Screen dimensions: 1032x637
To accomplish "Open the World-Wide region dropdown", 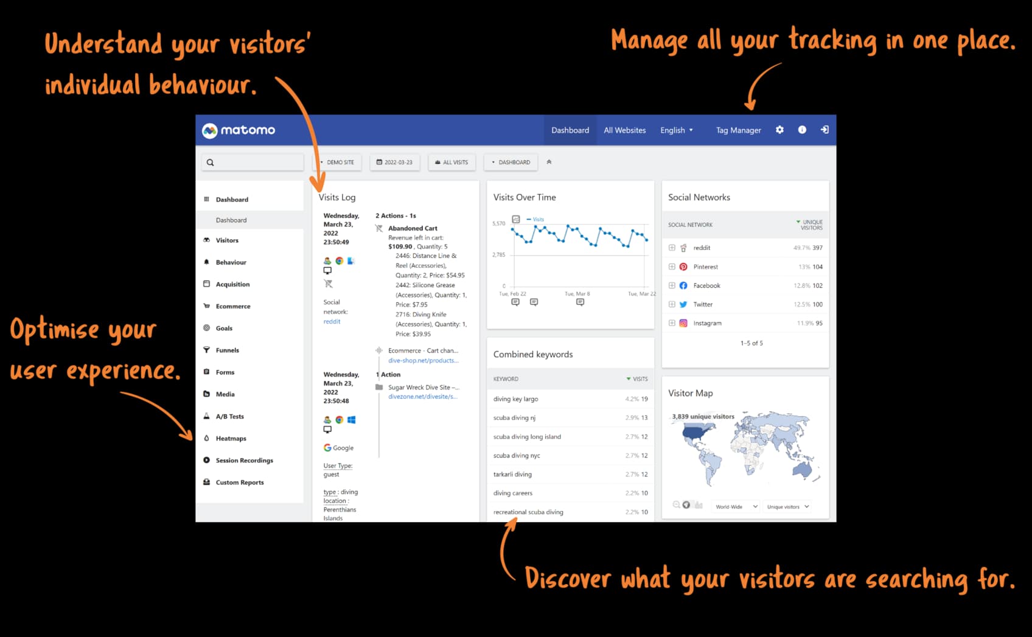I will point(735,506).
